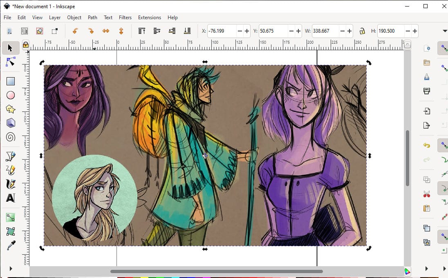Select the Text tool

11,198
